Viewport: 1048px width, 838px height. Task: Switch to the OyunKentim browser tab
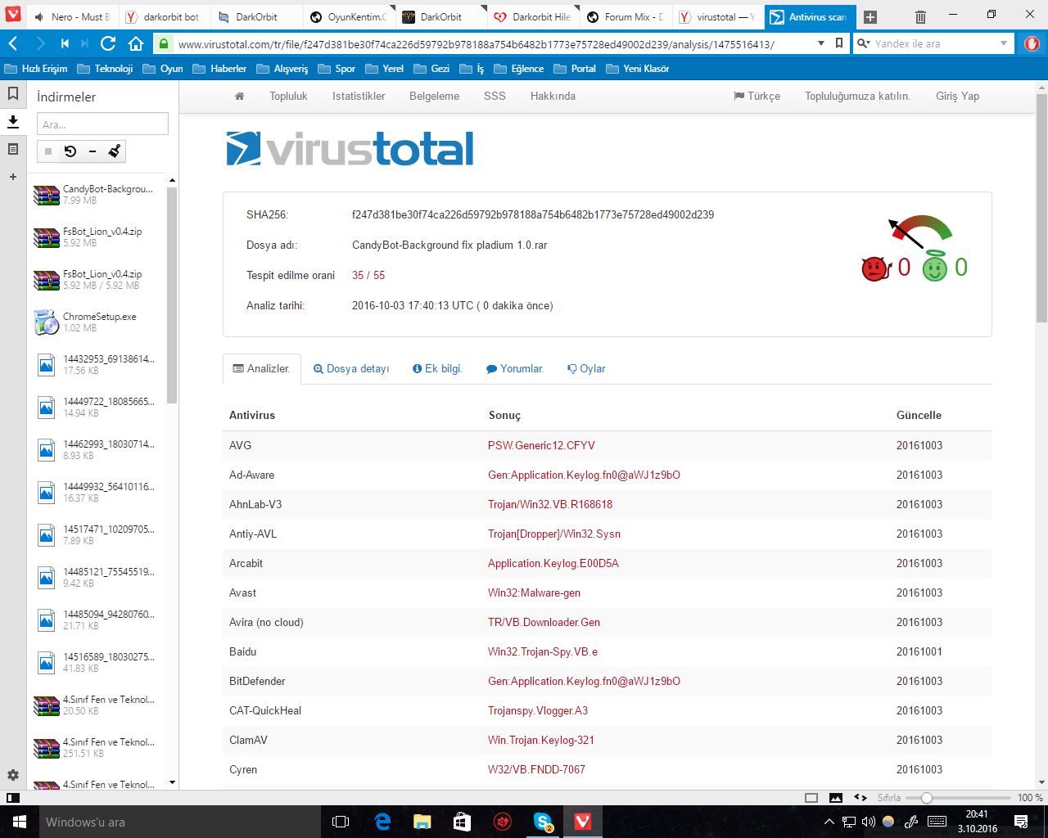click(x=350, y=16)
